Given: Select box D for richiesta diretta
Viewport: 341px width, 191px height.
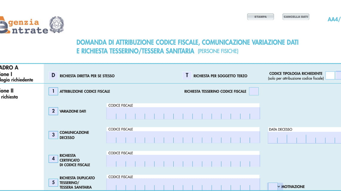Looking at the screenshot, I should [53, 76].
